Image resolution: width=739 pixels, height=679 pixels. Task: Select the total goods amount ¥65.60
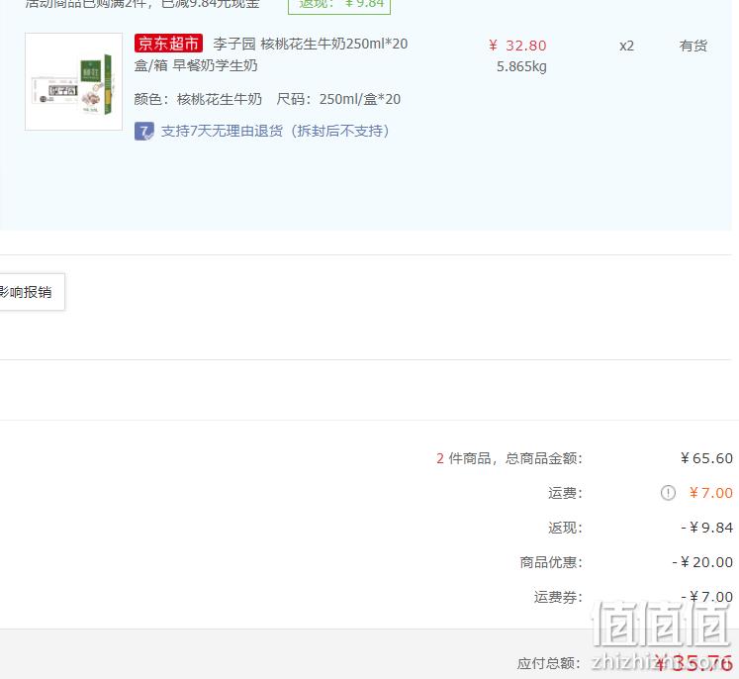[x=706, y=458]
